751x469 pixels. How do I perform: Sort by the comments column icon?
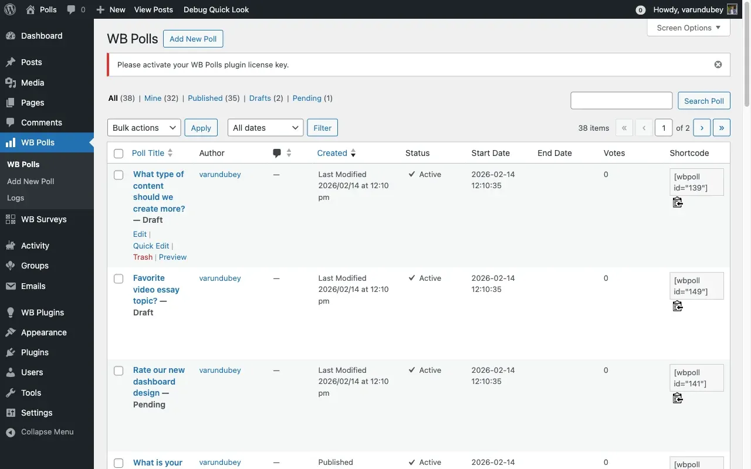click(x=282, y=153)
